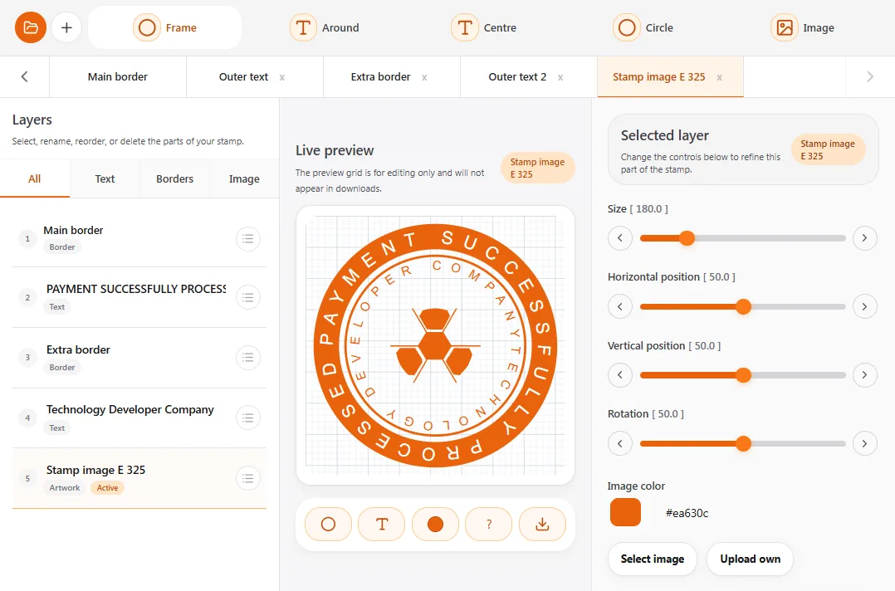Viewport: 895px width, 591px height.
Task: Click the Rotation slider handle
Action: (x=743, y=443)
